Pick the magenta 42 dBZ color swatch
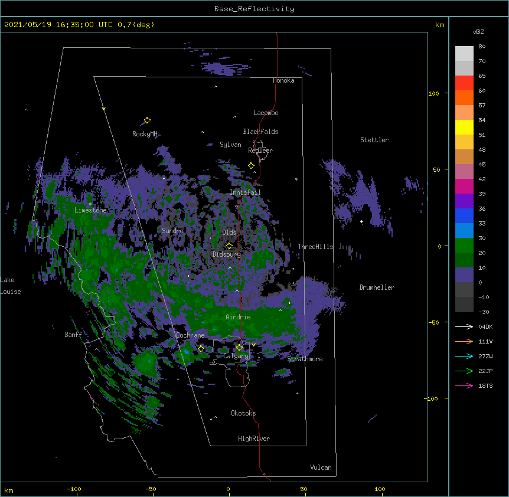Image resolution: width=509 pixels, height=497 pixels. pos(464,186)
